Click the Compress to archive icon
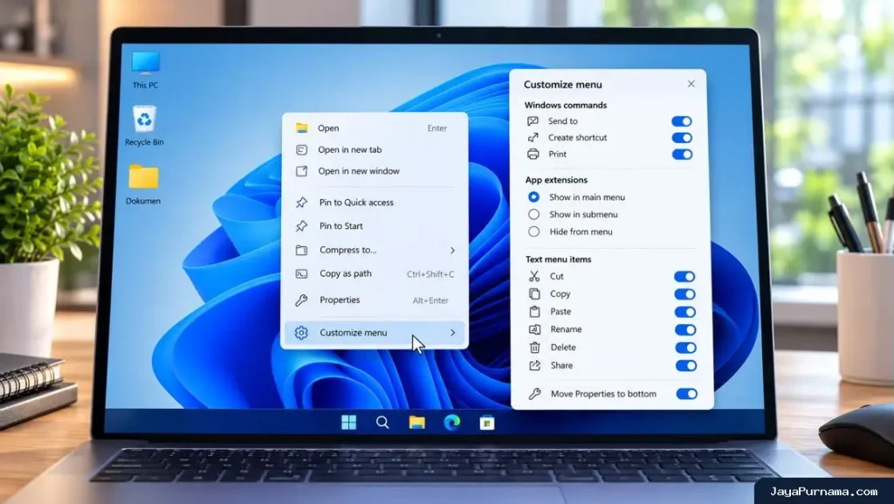Viewport: 894px width, 504px height. 301,251
